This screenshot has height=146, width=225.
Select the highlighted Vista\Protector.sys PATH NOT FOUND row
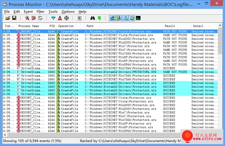point(110,31)
